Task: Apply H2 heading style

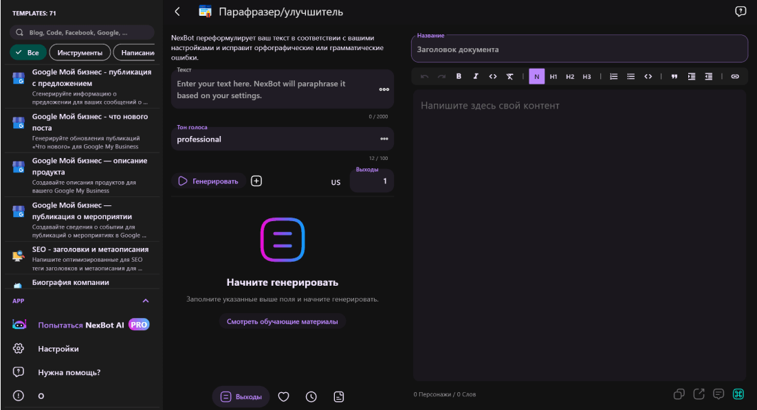Action: coord(570,76)
